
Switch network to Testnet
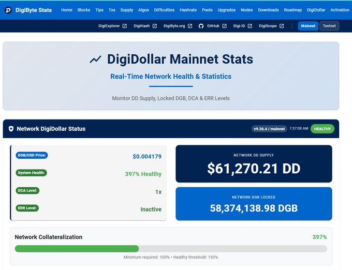[329, 26]
